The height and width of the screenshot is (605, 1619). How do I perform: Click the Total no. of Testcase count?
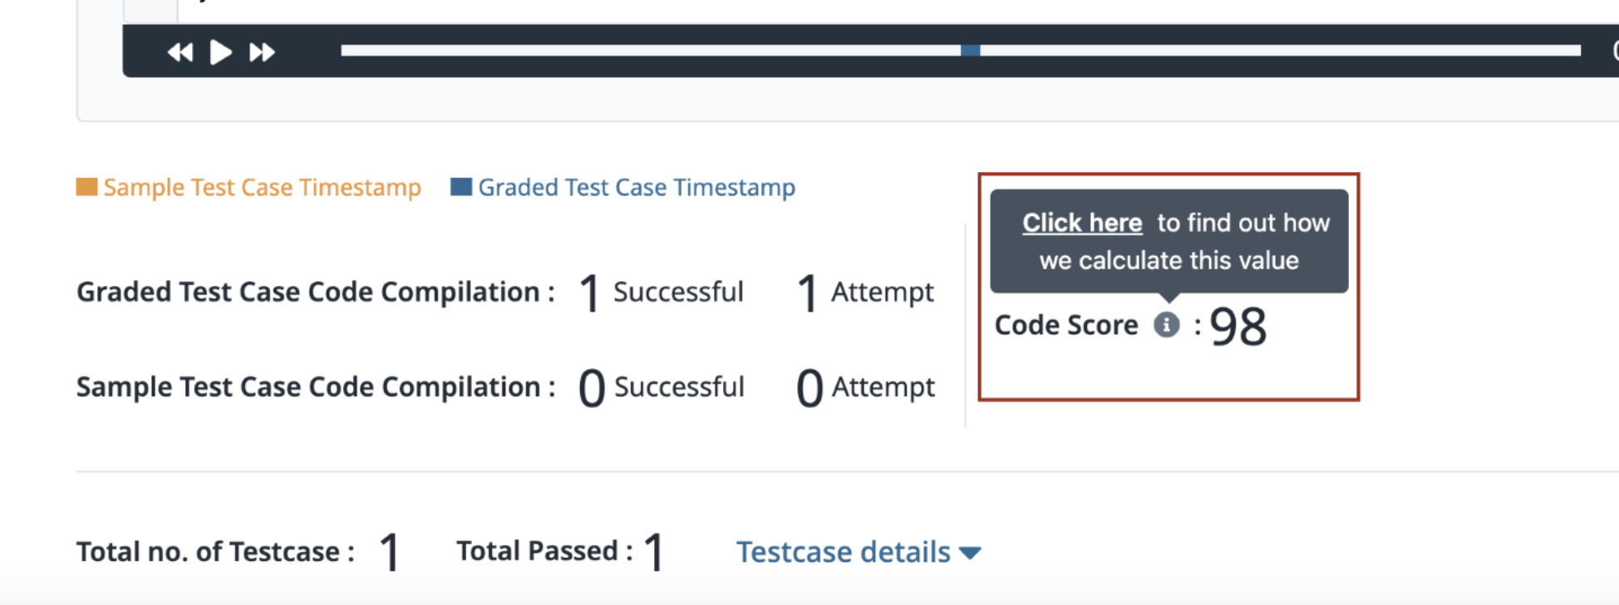tap(390, 552)
